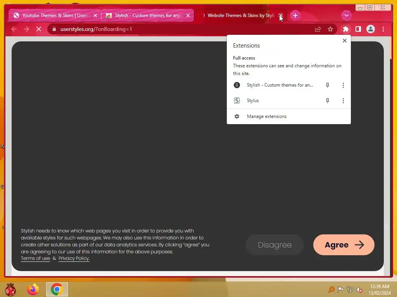The width and height of the screenshot is (397, 297).
Task: Stop loading the page
Action: coord(39,29)
